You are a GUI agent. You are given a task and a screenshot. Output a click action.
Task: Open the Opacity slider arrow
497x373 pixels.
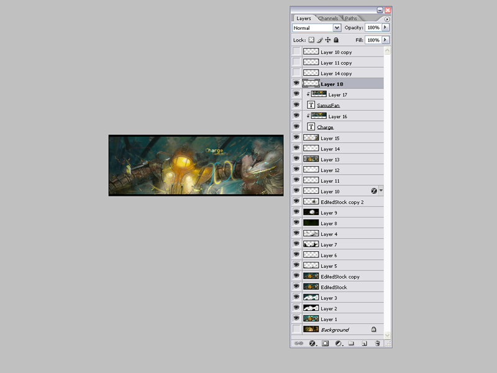coord(385,27)
